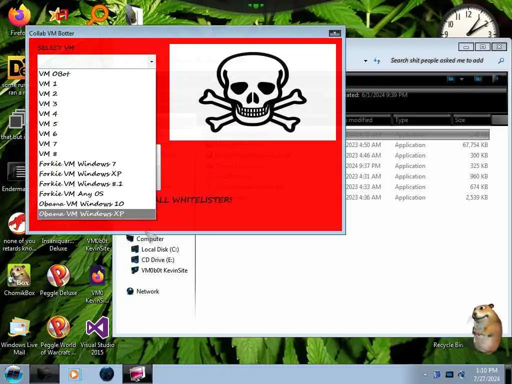Screen dimensions: 512x384
Task: Select the file row sized 960 KB
Action: point(417,176)
